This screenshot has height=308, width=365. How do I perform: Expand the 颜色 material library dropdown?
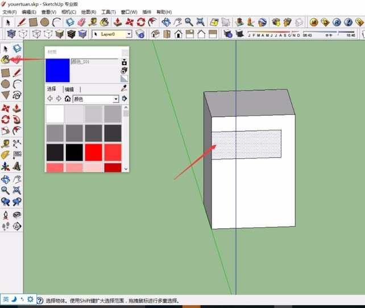point(116,99)
